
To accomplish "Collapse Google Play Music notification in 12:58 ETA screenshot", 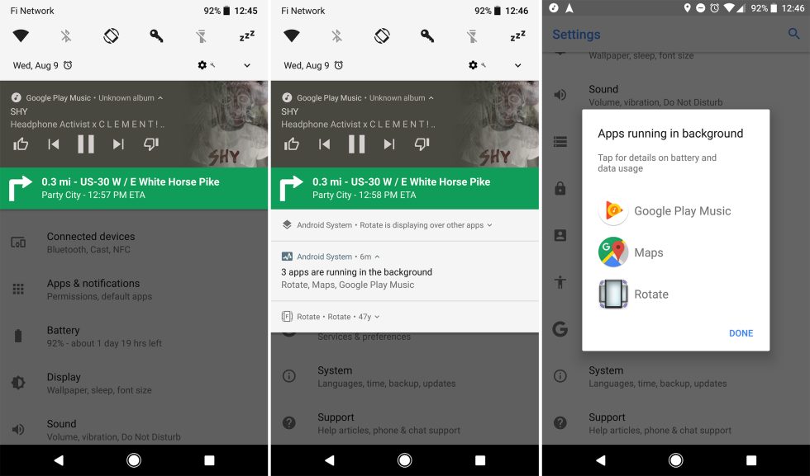I will [x=431, y=97].
